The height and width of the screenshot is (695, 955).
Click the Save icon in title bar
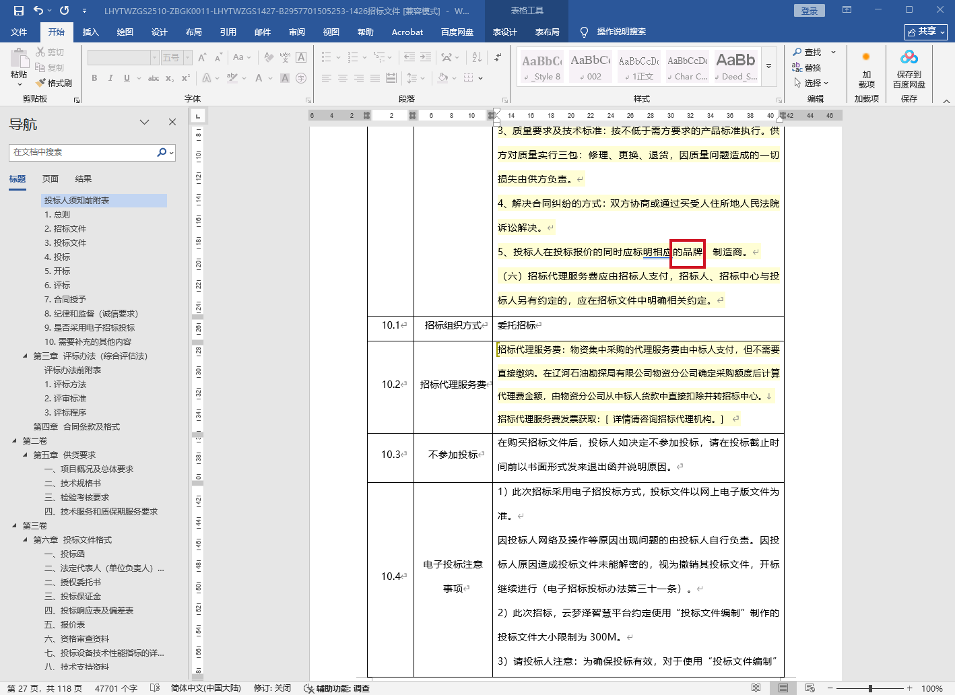point(19,11)
